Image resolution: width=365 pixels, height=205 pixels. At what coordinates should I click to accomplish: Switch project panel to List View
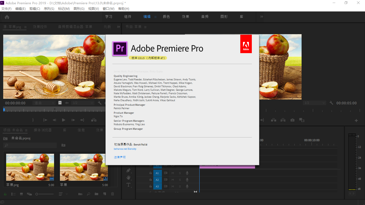pyautogui.click(x=13, y=194)
